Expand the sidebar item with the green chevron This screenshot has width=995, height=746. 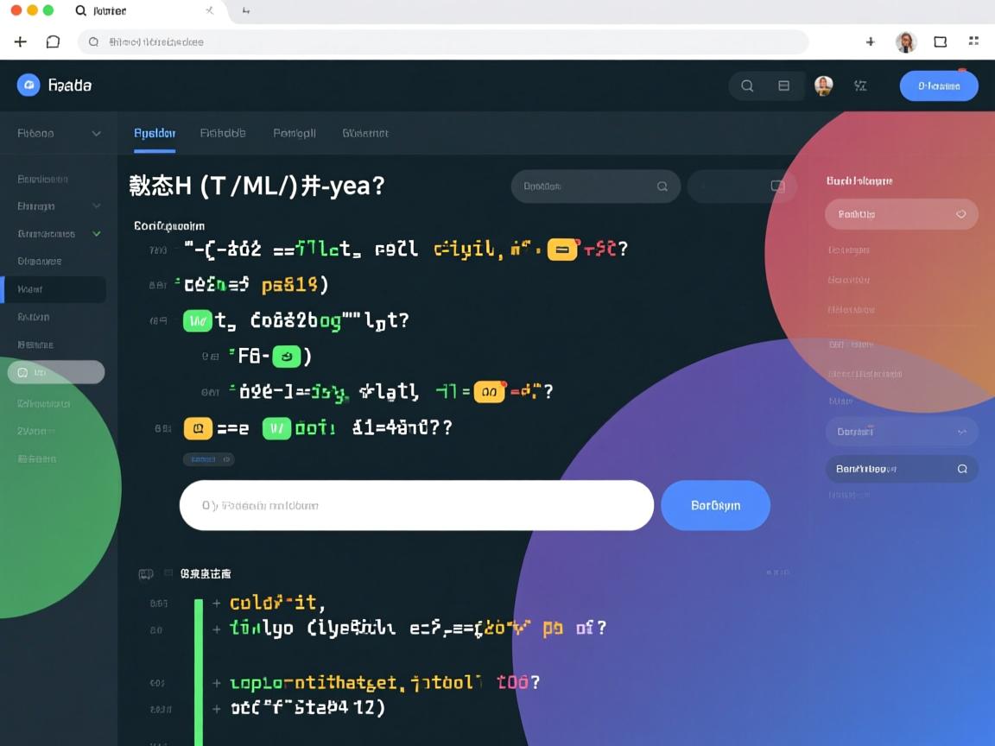pos(97,234)
